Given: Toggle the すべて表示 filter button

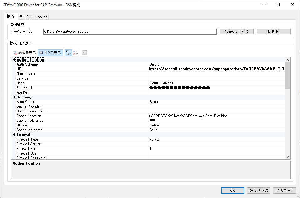Looking at the screenshot, I should pyautogui.click(x=50, y=53).
